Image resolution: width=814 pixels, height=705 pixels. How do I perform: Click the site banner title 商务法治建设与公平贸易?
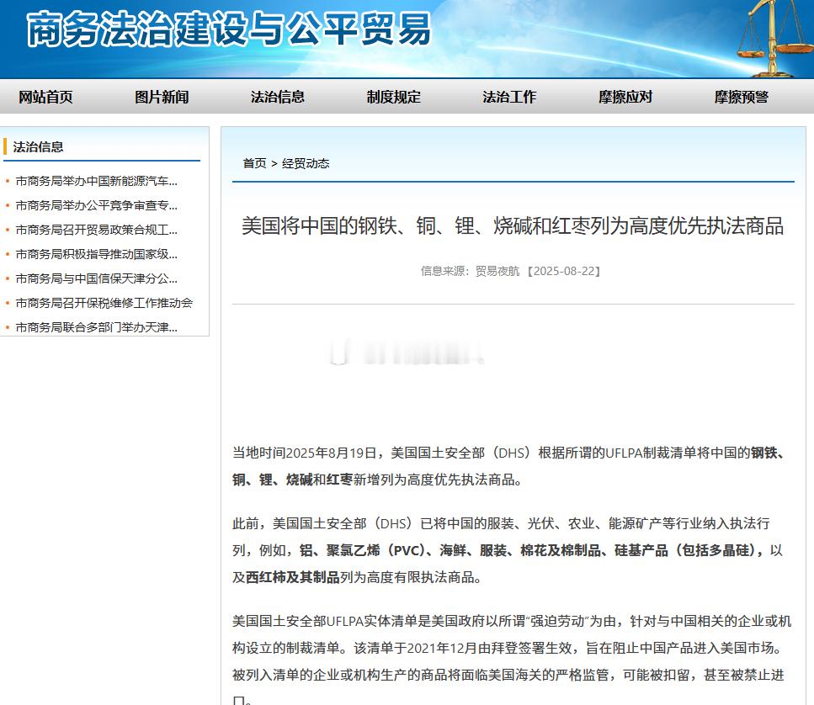click(x=228, y=29)
